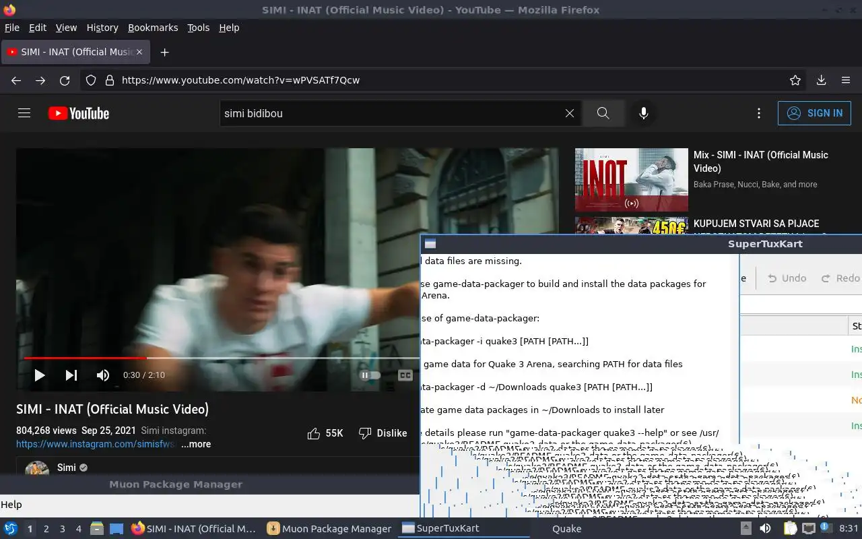Screen dimensions: 862x539
Task: Open the Simi channel name
Action: (67, 468)
